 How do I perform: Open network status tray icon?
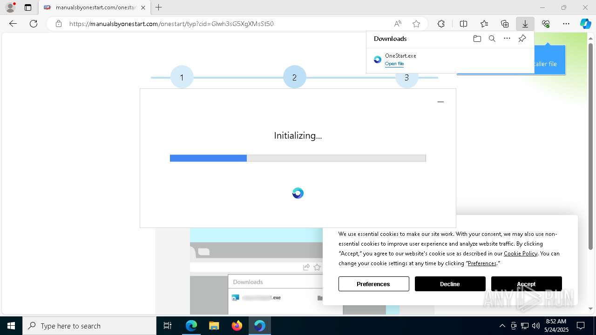pyautogui.click(x=525, y=326)
